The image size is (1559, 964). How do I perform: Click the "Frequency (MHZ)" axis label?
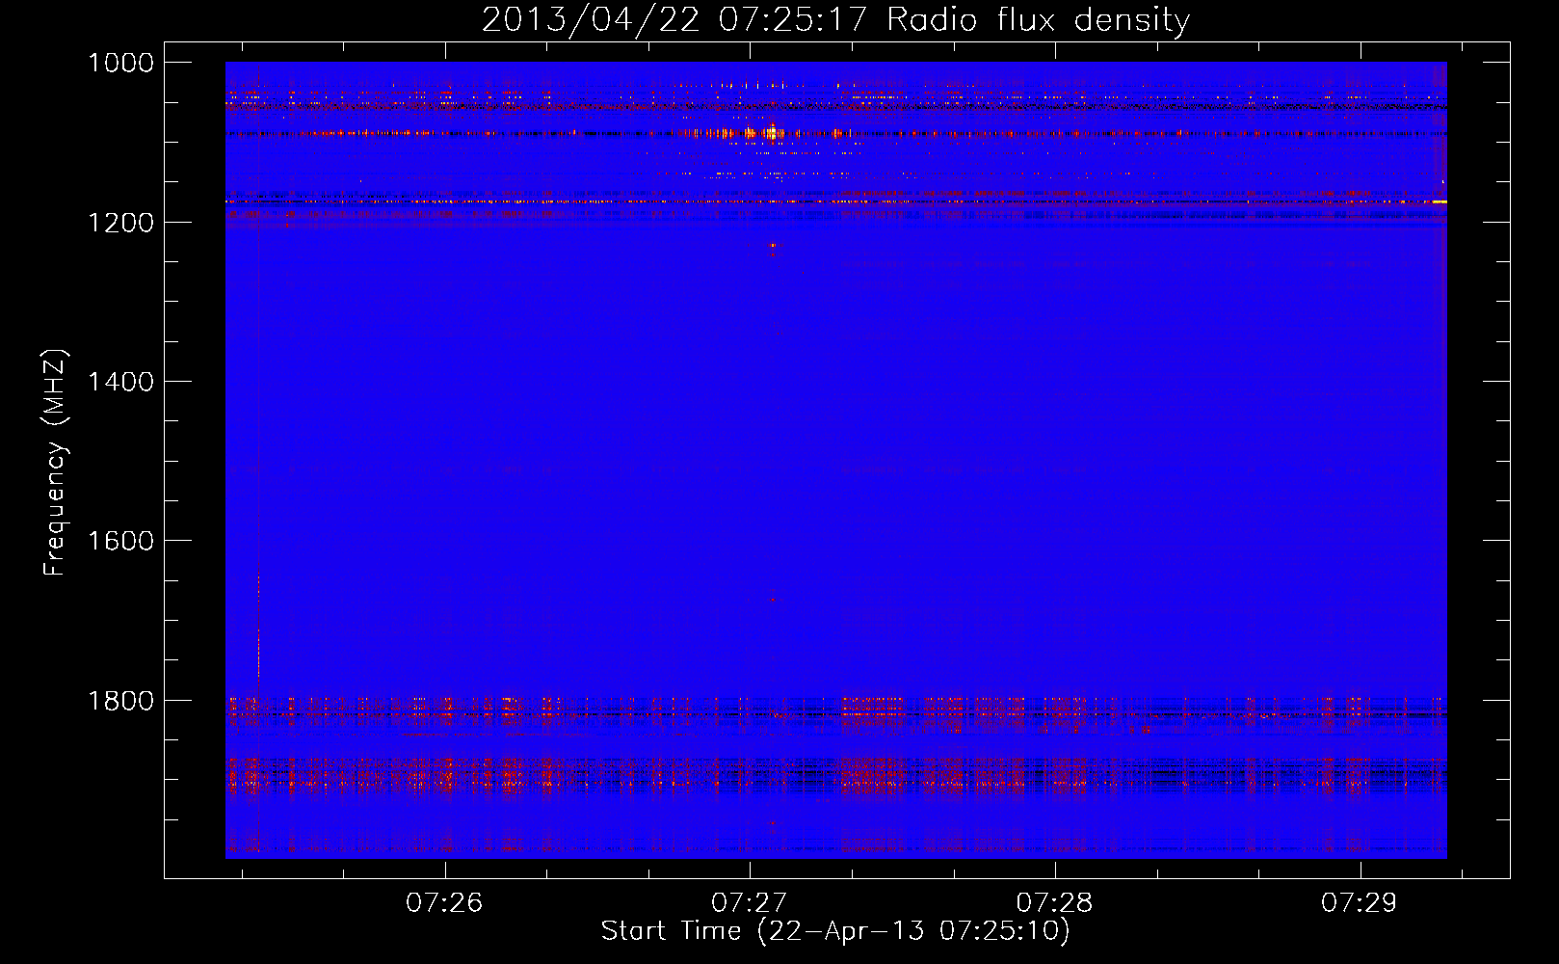[x=55, y=463]
